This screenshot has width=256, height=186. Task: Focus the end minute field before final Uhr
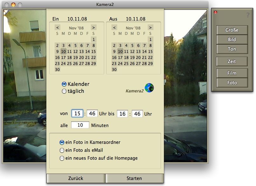point(137,113)
